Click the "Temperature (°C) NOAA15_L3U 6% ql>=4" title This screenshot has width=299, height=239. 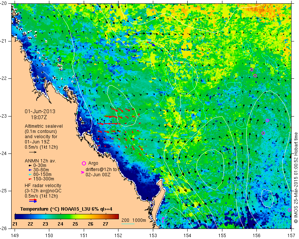click(66, 209)
